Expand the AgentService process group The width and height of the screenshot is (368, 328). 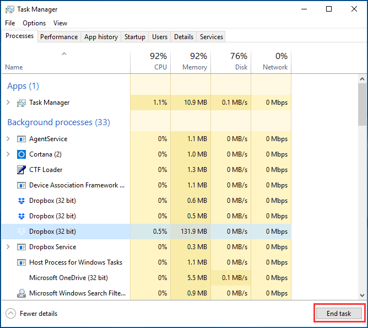pyautogui.click(x=8, y=139)
